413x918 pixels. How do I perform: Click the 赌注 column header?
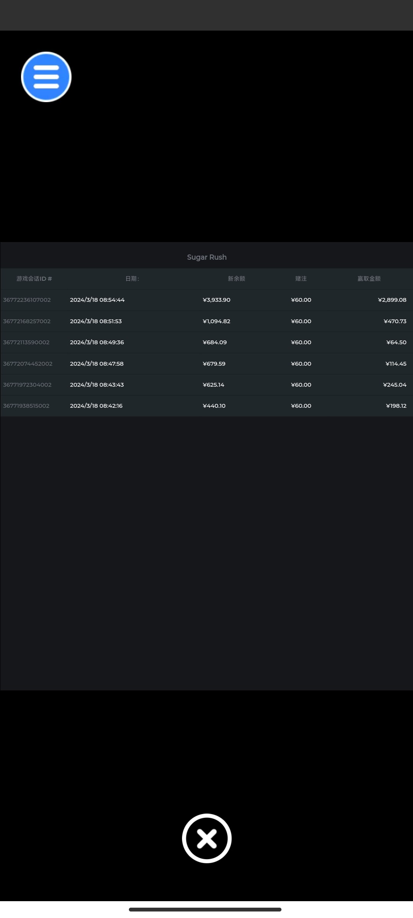[x=301, y=278]
